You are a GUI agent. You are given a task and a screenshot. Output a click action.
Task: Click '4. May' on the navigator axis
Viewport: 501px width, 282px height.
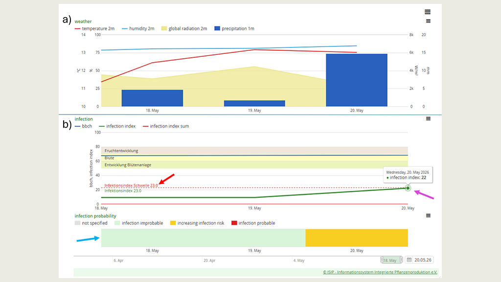coord(299,260)
